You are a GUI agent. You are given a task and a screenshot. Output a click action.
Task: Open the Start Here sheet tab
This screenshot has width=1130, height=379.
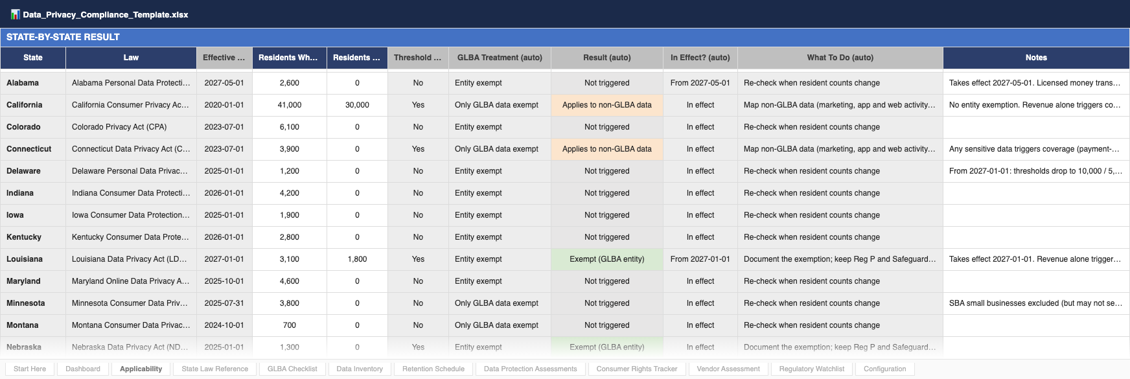point(30,369)
